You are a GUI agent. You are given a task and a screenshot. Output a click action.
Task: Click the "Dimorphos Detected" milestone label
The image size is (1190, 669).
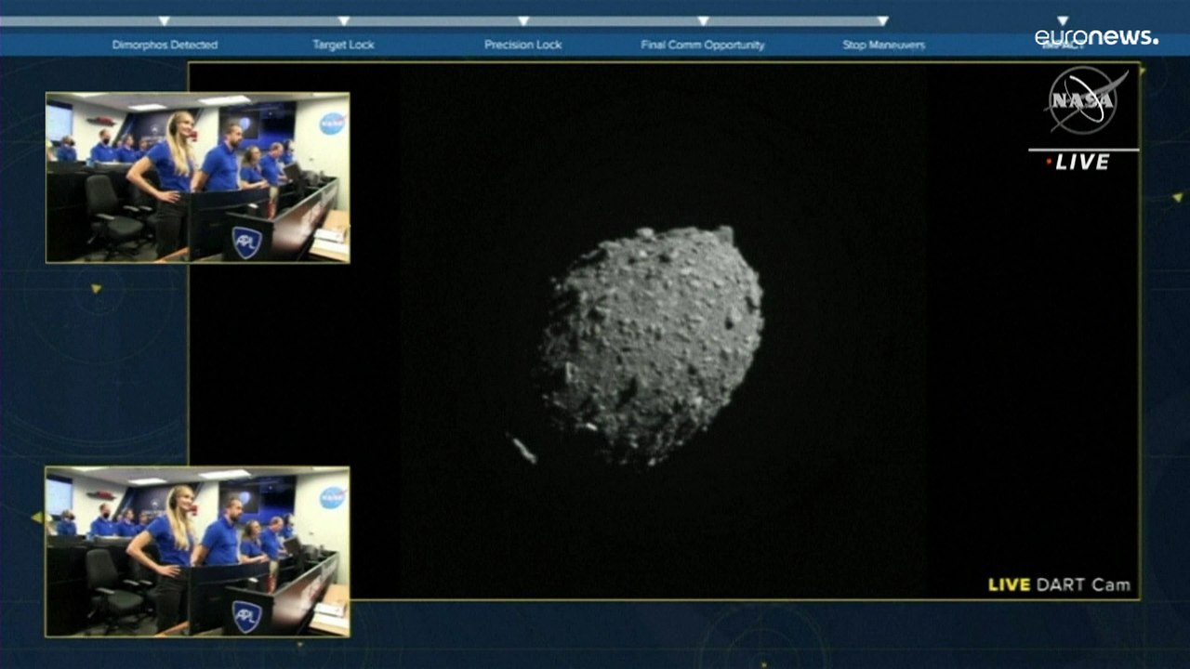click(165, 45)
